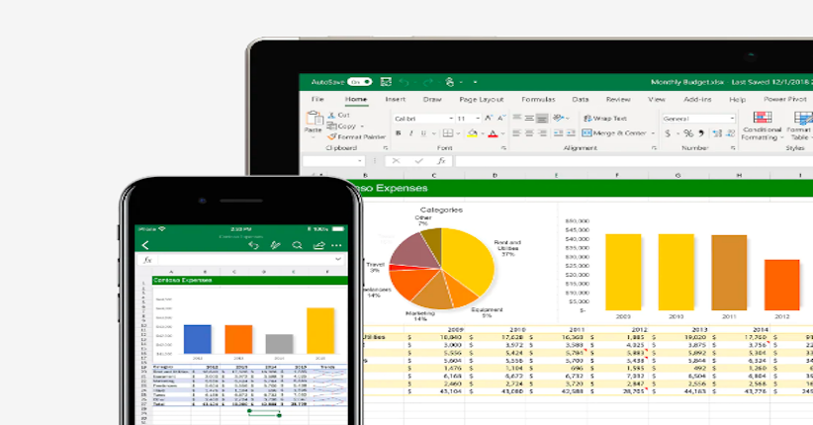The width and height of the screenshot is (813, 425).
Task: Open the Formulas tab
Action: (538, 99)
